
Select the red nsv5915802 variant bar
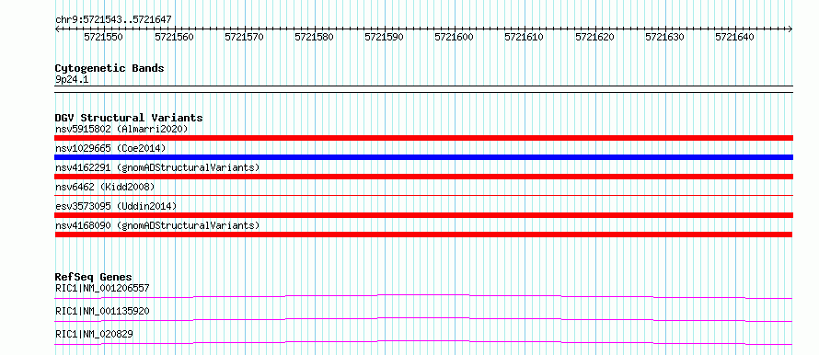(423, 138)
